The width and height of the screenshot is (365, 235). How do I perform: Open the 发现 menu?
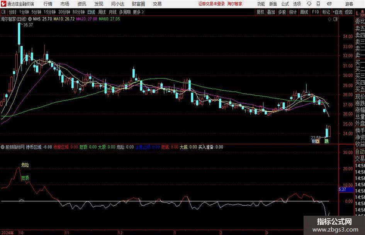click(x=99, y=4)
